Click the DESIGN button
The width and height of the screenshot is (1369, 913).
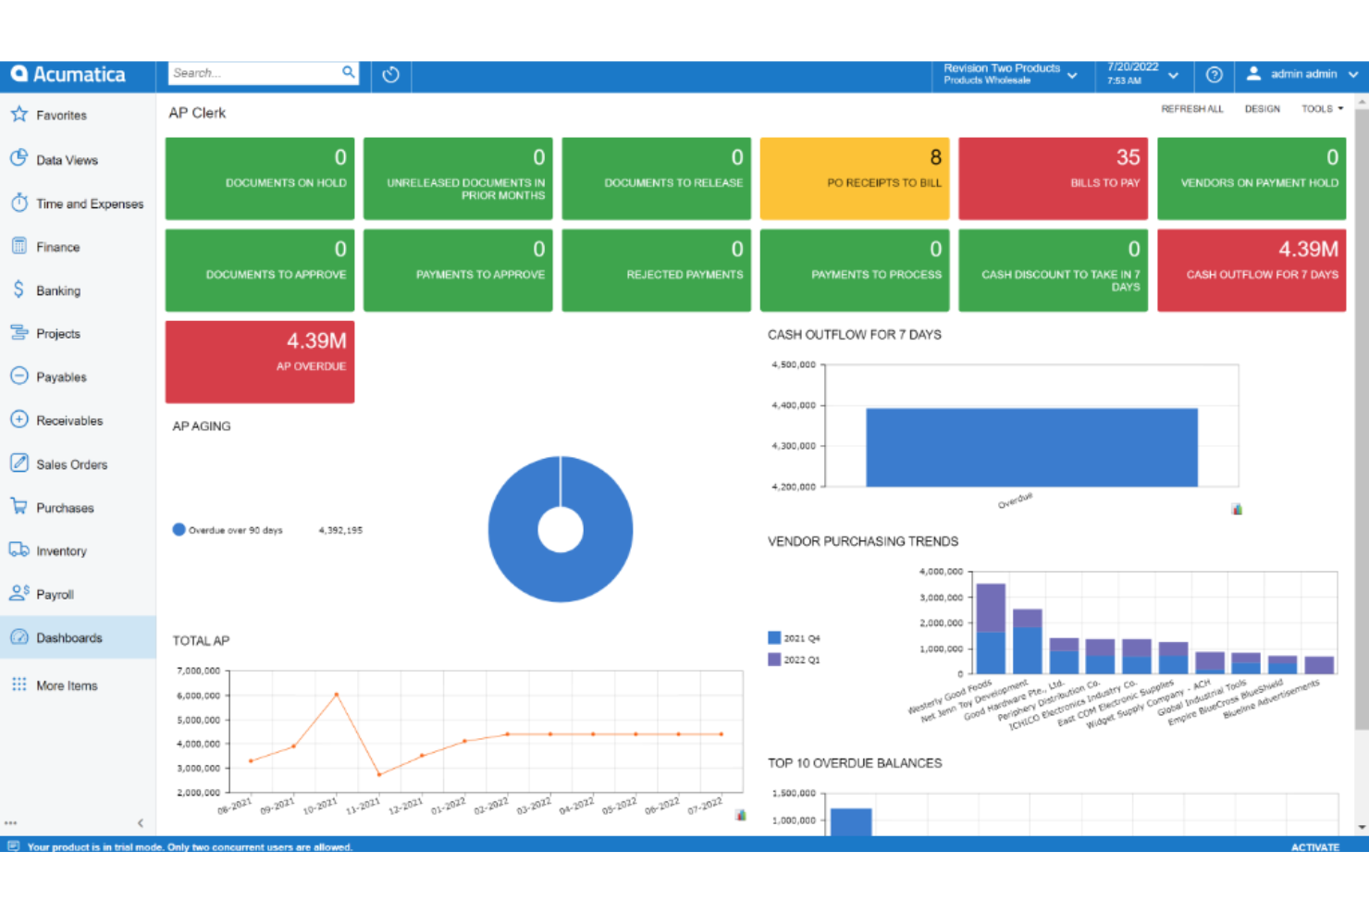[1262, 108]
